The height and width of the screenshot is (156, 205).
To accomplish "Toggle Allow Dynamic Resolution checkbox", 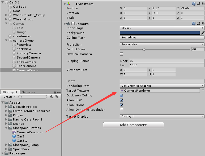I will (122, 110).
